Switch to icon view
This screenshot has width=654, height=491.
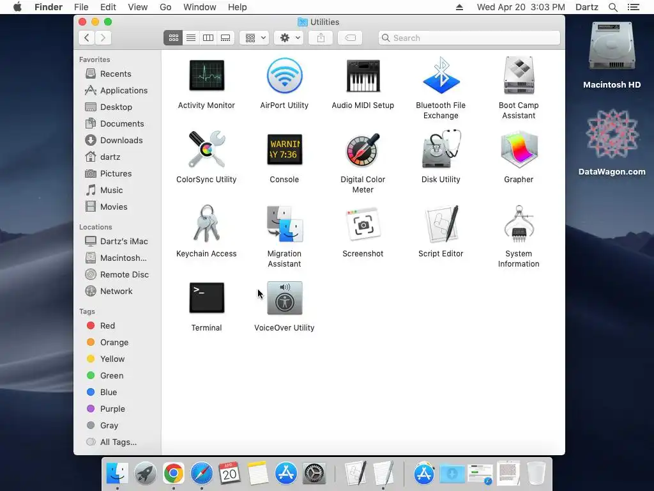point(173,38)
